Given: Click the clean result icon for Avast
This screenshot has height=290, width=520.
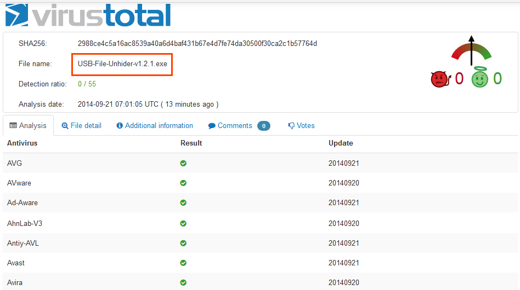Looking at the screenshot, I should 183,263.
